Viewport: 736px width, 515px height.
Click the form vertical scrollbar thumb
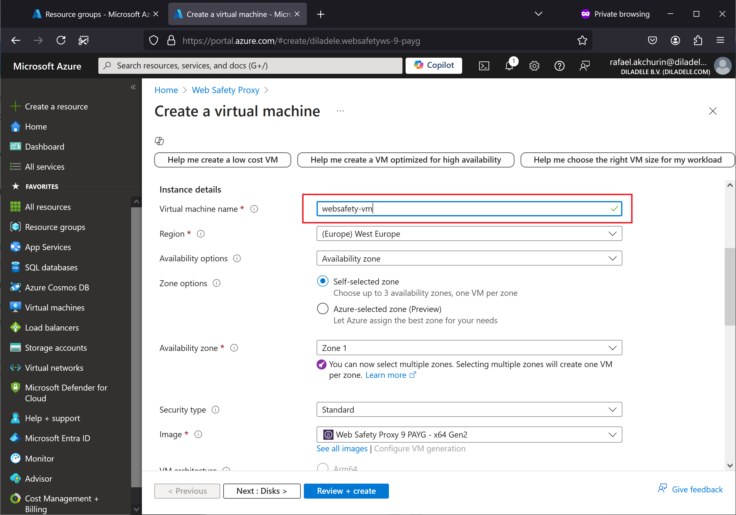pyautogui.click(x=730, y=287)
